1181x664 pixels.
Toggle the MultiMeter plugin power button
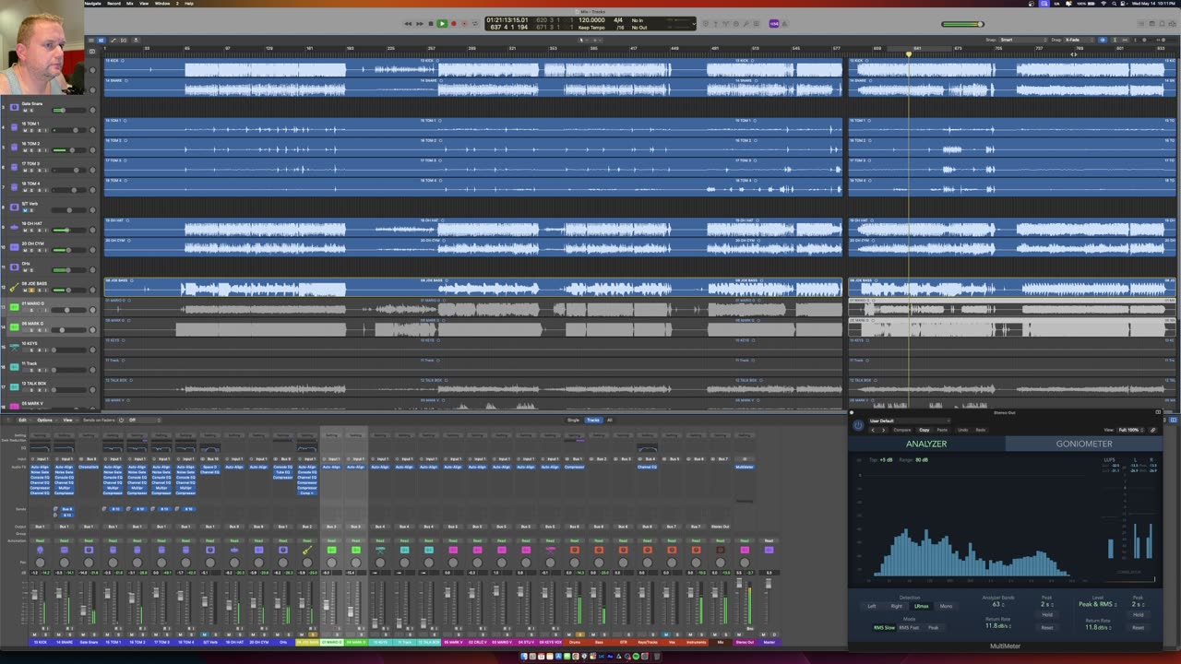coord(858,425)
